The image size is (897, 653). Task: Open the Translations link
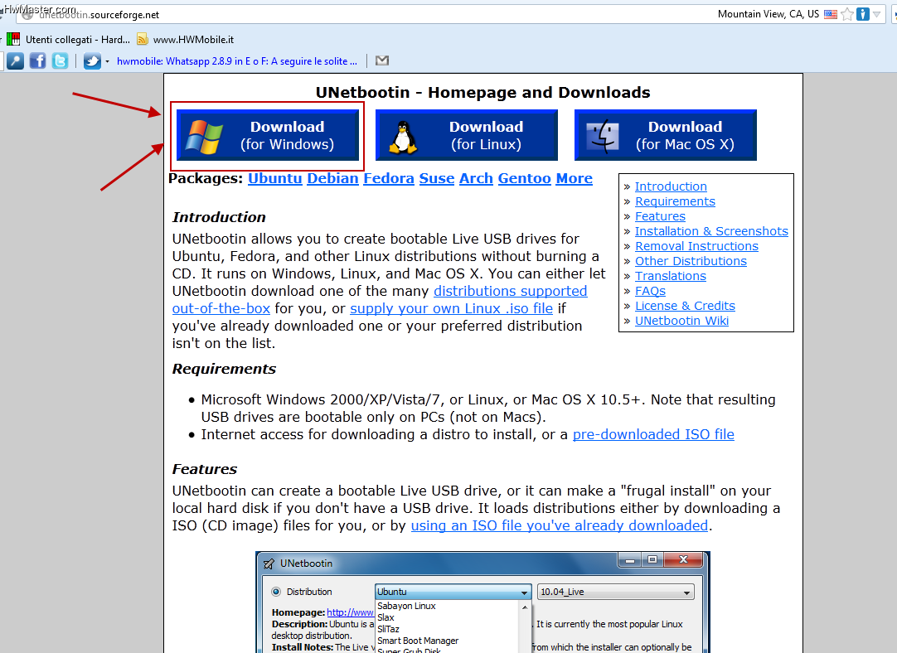click(671, 276)
